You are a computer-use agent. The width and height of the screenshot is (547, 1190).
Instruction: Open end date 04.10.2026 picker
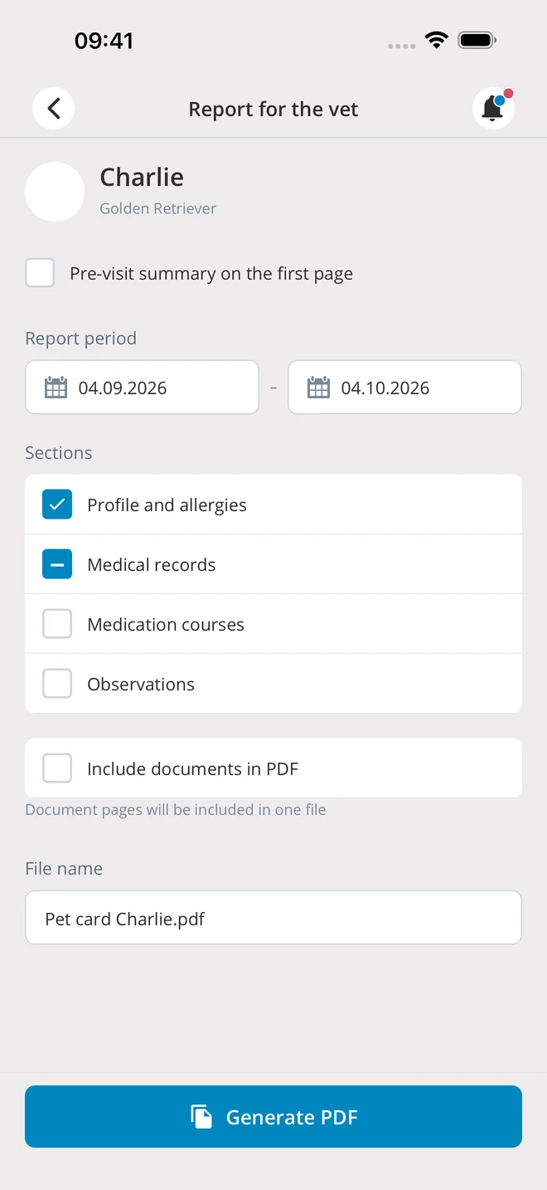click(x=404, y=387)
